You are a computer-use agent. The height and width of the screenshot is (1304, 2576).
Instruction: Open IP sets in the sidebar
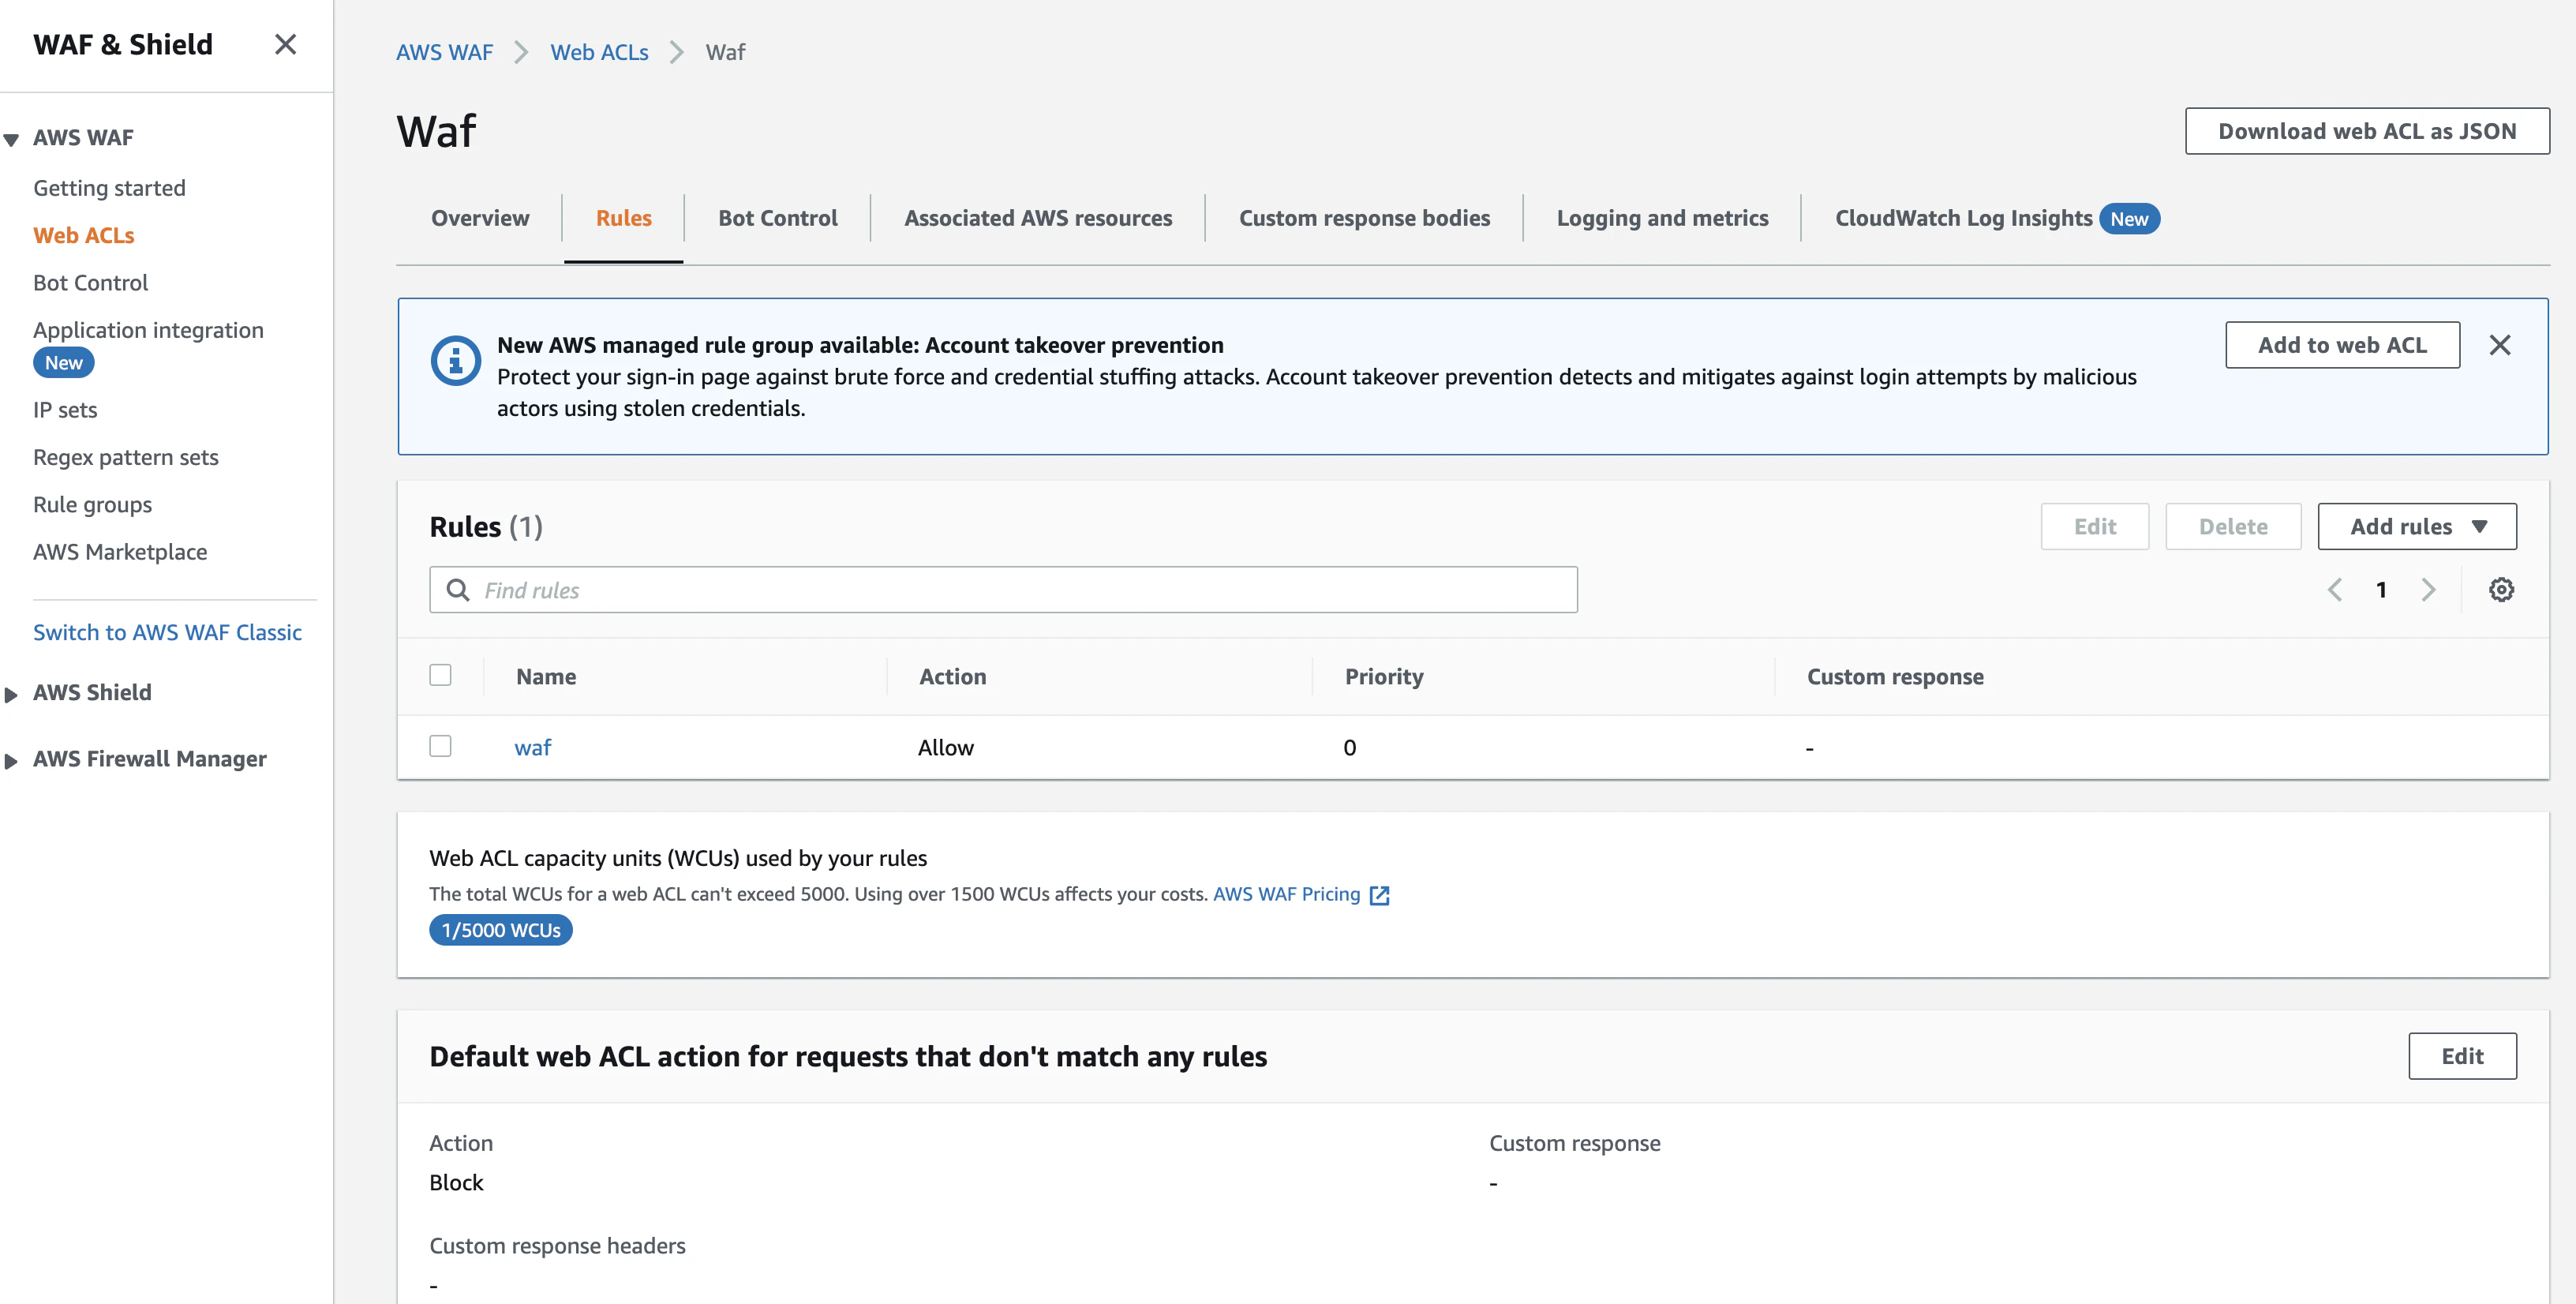65,410
